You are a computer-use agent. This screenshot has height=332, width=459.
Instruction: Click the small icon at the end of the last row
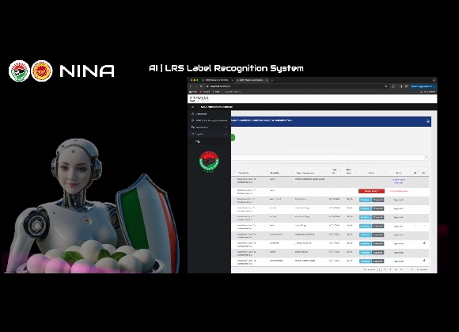(x=424, y=260)
